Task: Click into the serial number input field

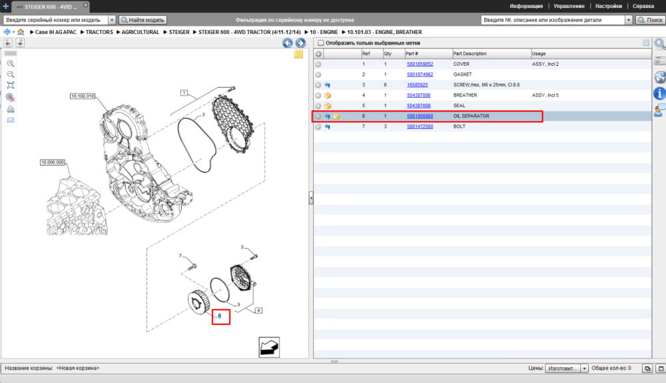Action: point(56,20)
